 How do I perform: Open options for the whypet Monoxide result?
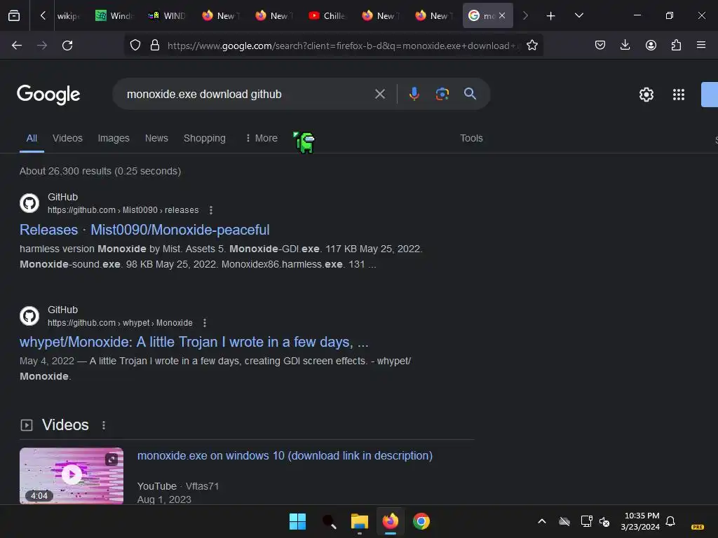(205, 323)
